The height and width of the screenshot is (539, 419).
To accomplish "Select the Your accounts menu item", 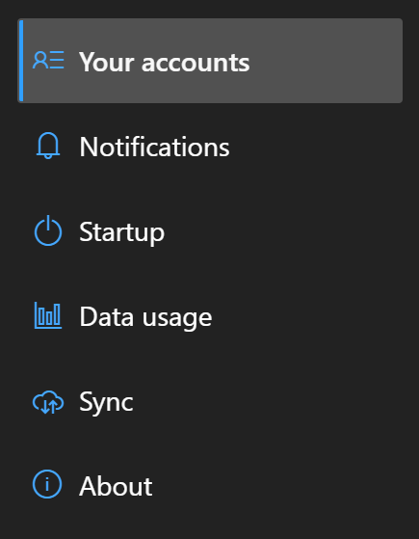I will pos(210,61).
